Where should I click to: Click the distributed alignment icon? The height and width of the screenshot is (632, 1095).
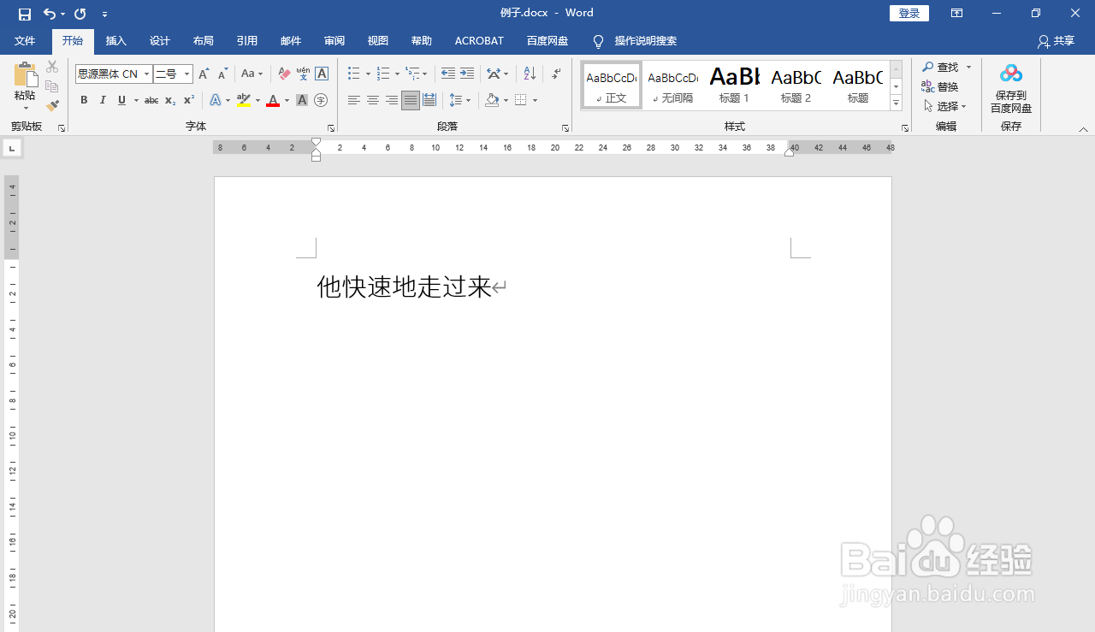pos(429,101)
